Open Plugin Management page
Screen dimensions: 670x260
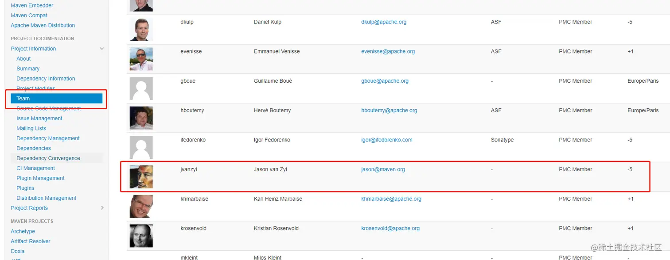[40, 178]
